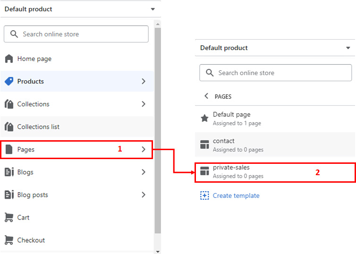Expand the Blogs submenu chevron
Image resolution: width=356 pixels, height=254 pixels.
pyautogui.click(x=144, y=172)
